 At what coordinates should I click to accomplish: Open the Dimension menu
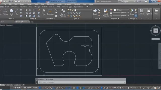click(51, 4)
